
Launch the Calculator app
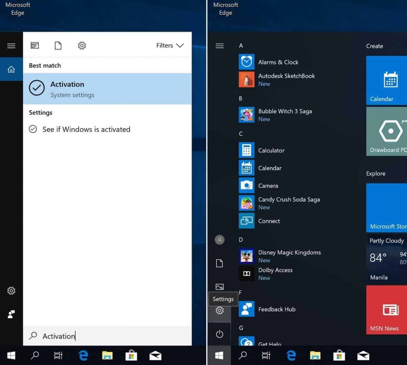point(271,150)
